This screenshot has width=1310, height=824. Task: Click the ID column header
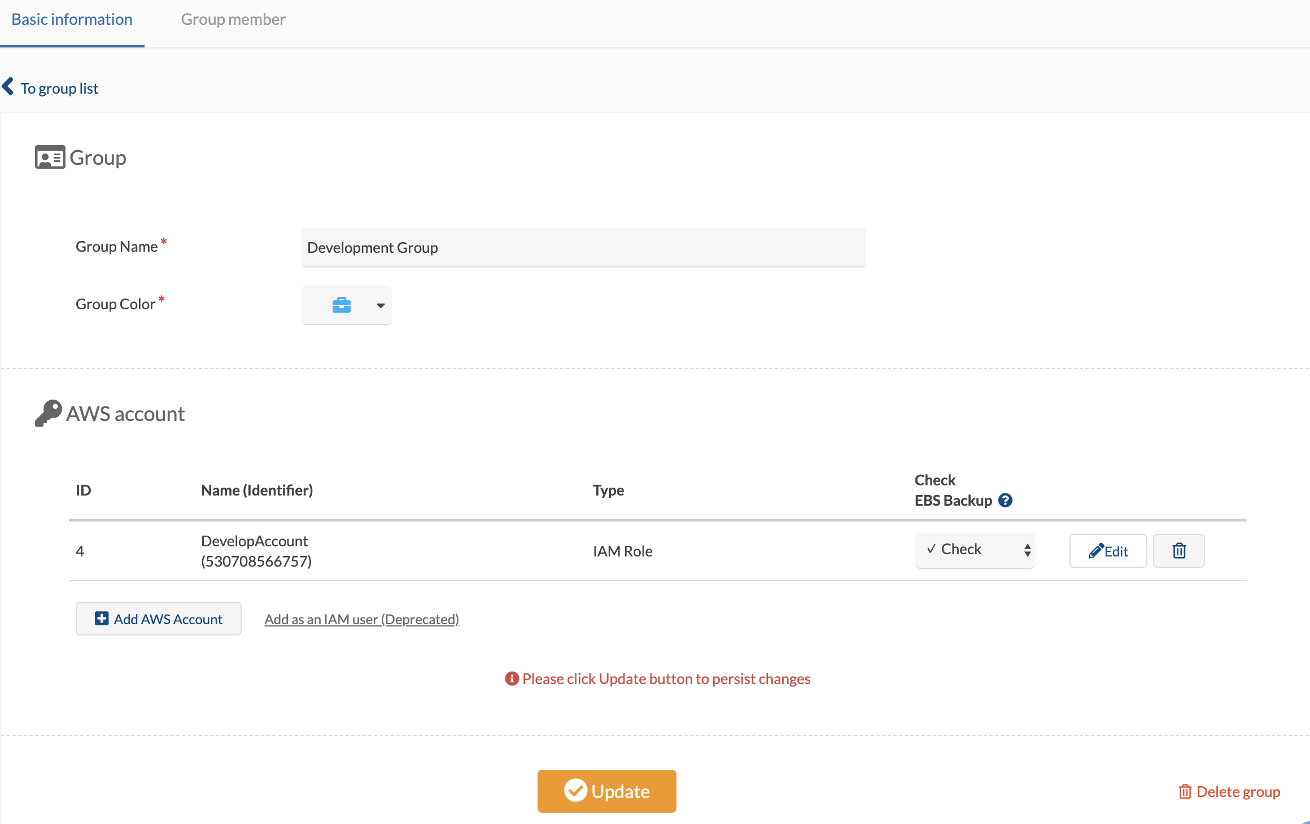tap(84, 490)
